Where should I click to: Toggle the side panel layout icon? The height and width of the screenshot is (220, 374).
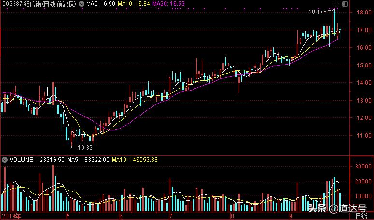(345, 4)
